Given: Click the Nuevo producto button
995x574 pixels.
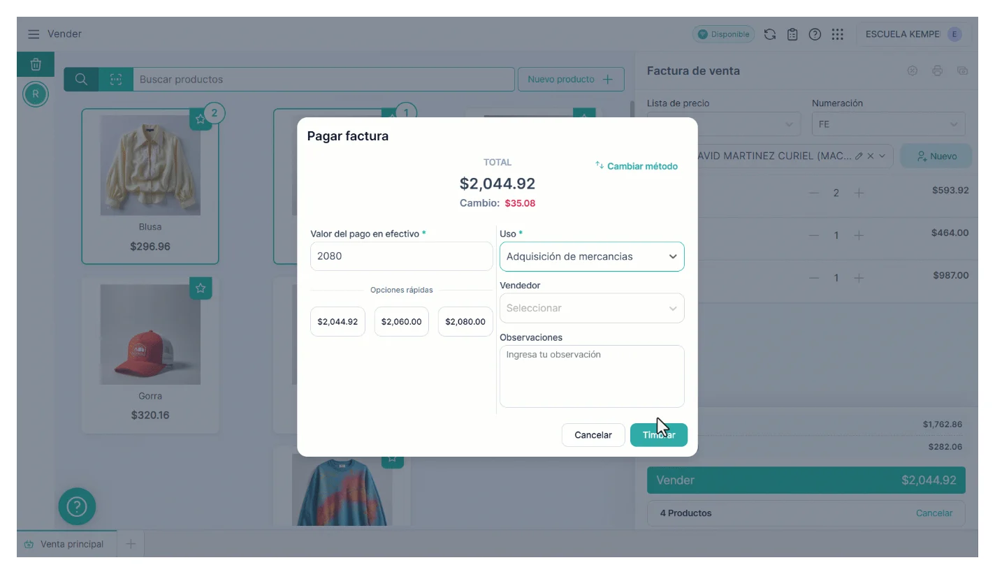Looking at the screenshot, I should click(571, 79).
